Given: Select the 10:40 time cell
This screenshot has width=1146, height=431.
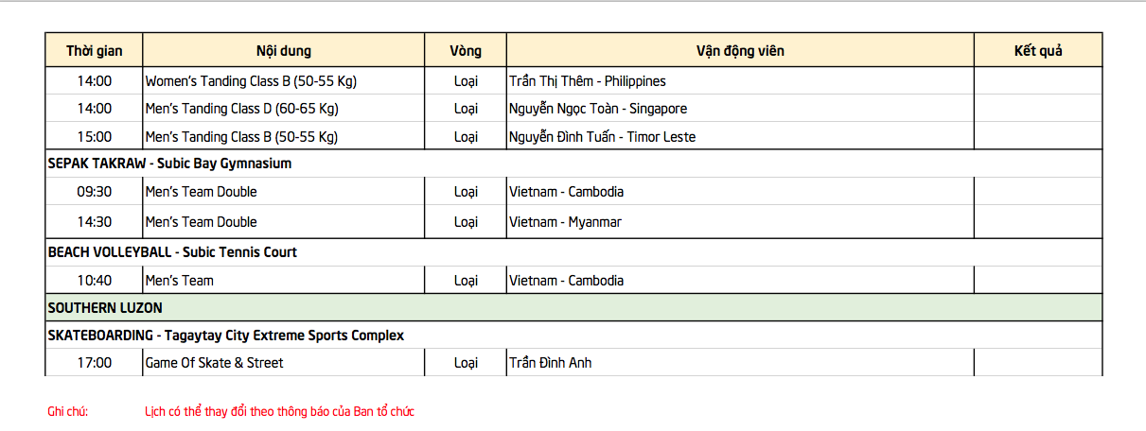Looking at the screenshot, I should pos(94,280).
